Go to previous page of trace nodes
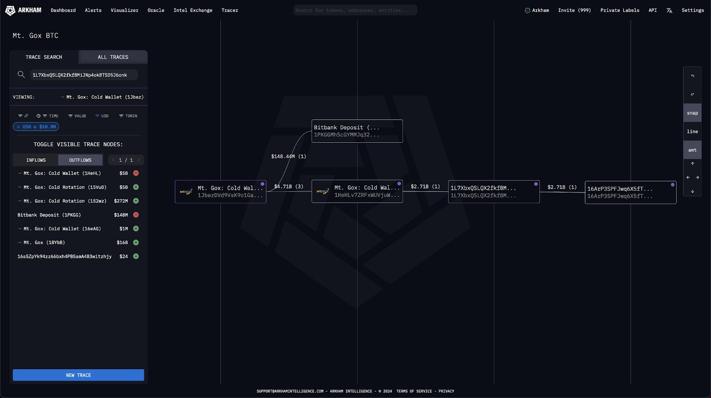Viewport: 711px width, 398px height. [x=113, y=160]
